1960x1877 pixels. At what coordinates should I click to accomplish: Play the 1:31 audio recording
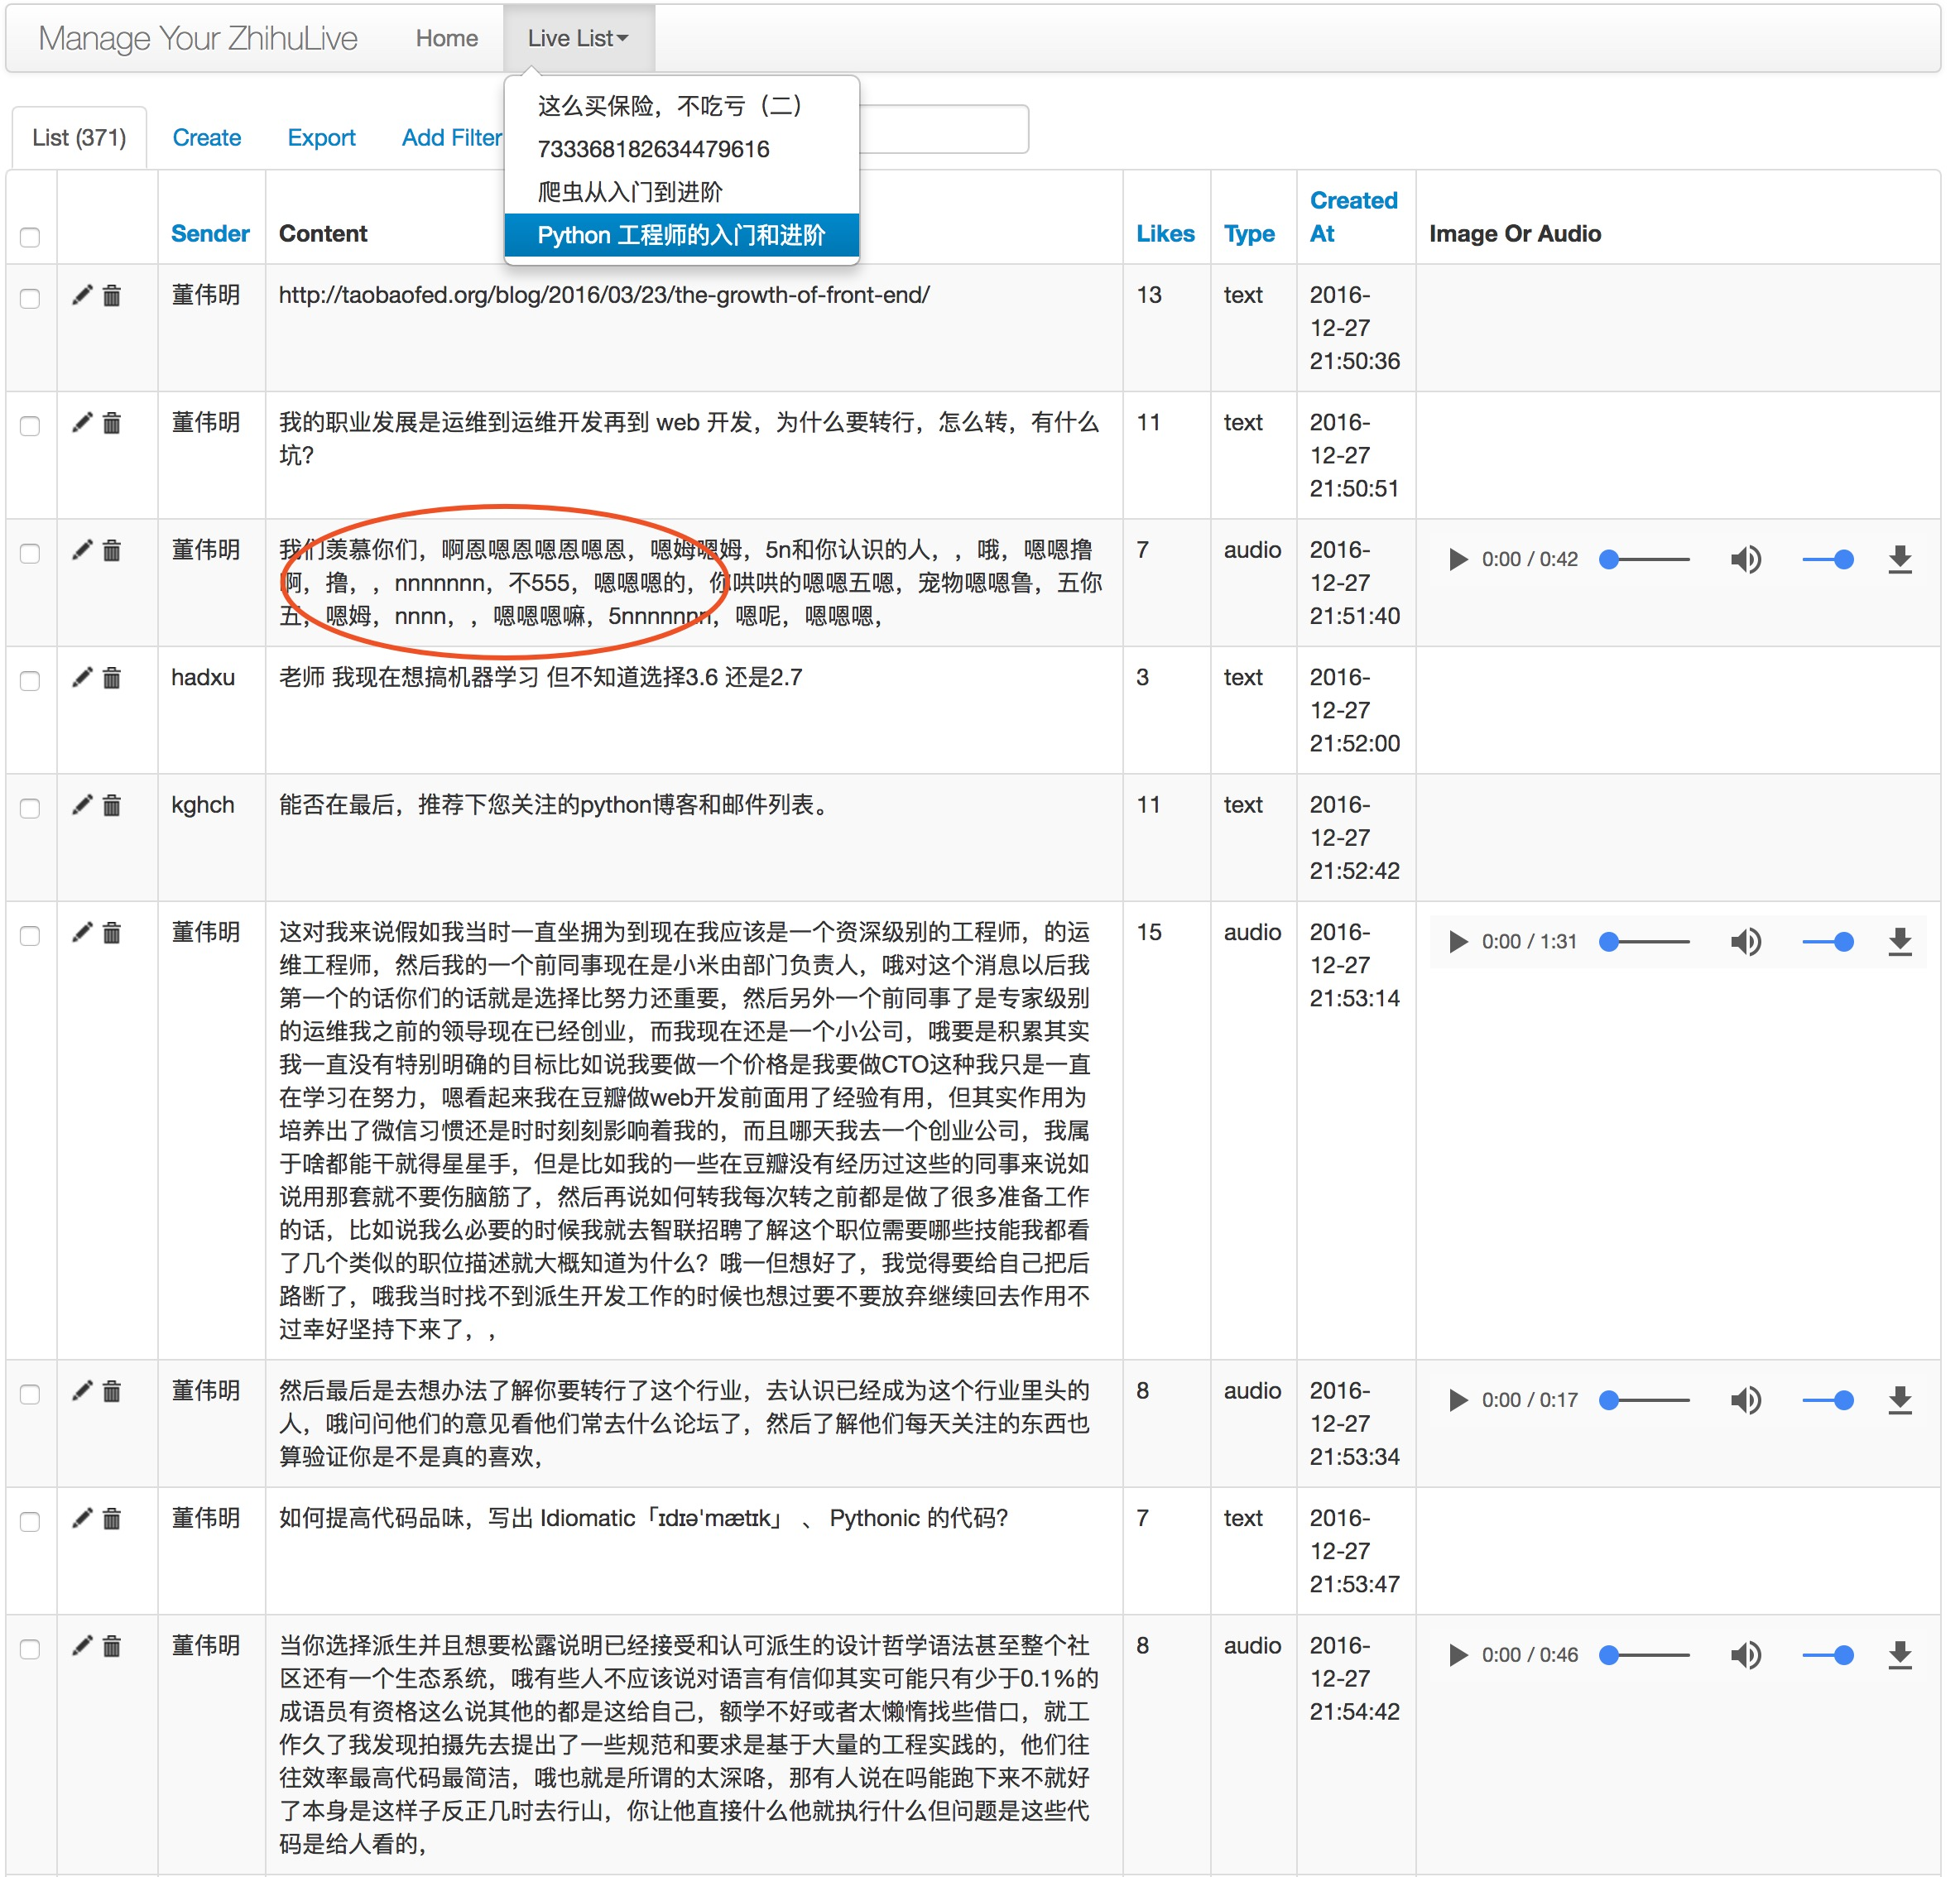click(1458, 941)
